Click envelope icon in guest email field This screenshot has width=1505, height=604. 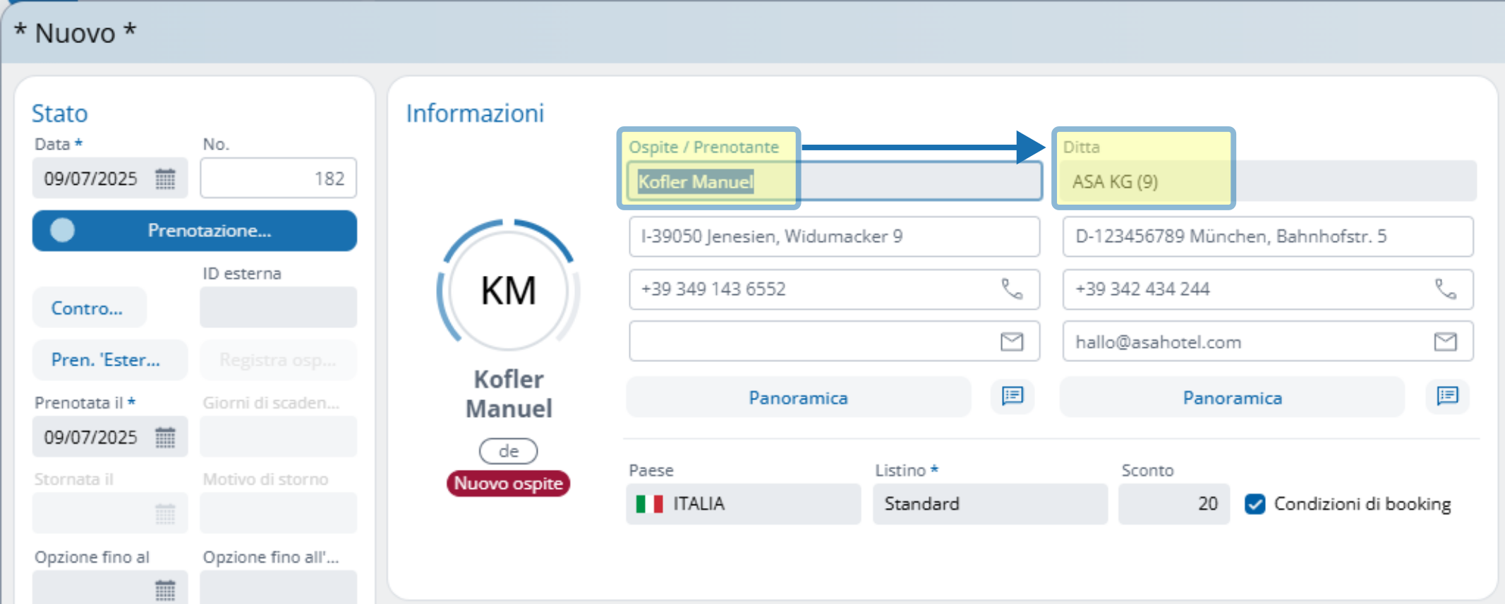point(1012,342)
